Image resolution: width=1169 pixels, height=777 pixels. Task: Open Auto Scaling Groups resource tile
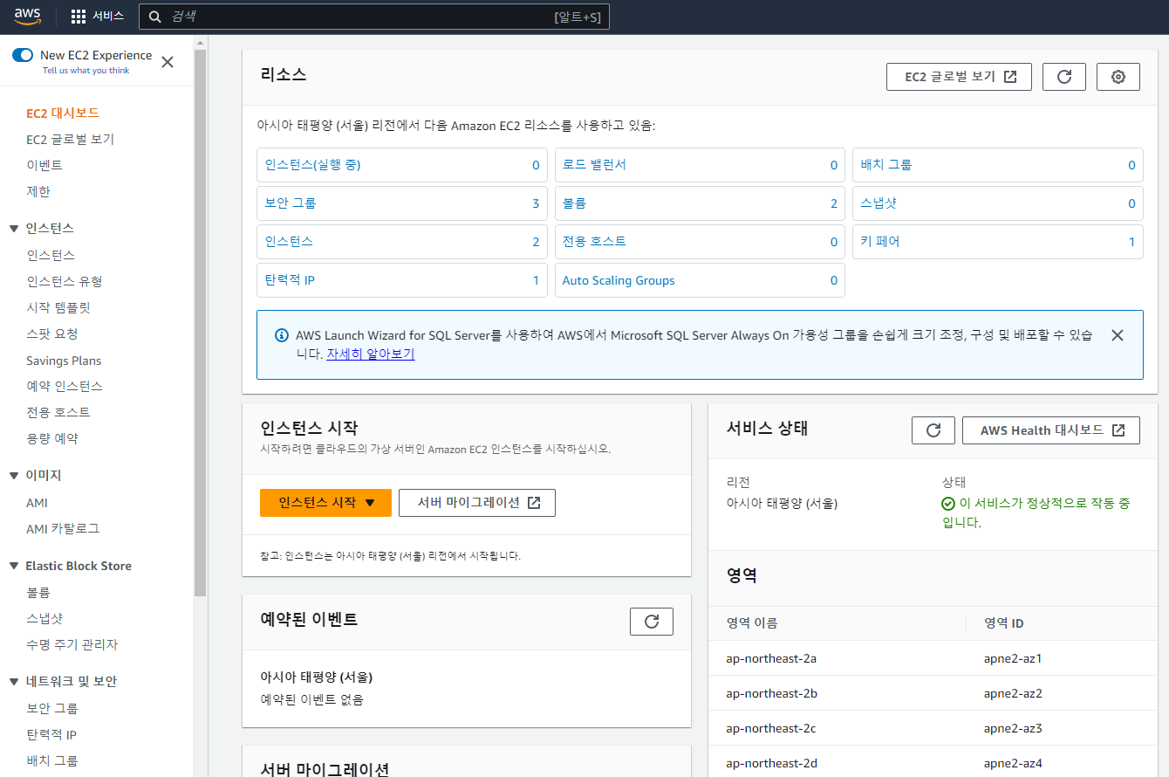[x=700, y=280]
